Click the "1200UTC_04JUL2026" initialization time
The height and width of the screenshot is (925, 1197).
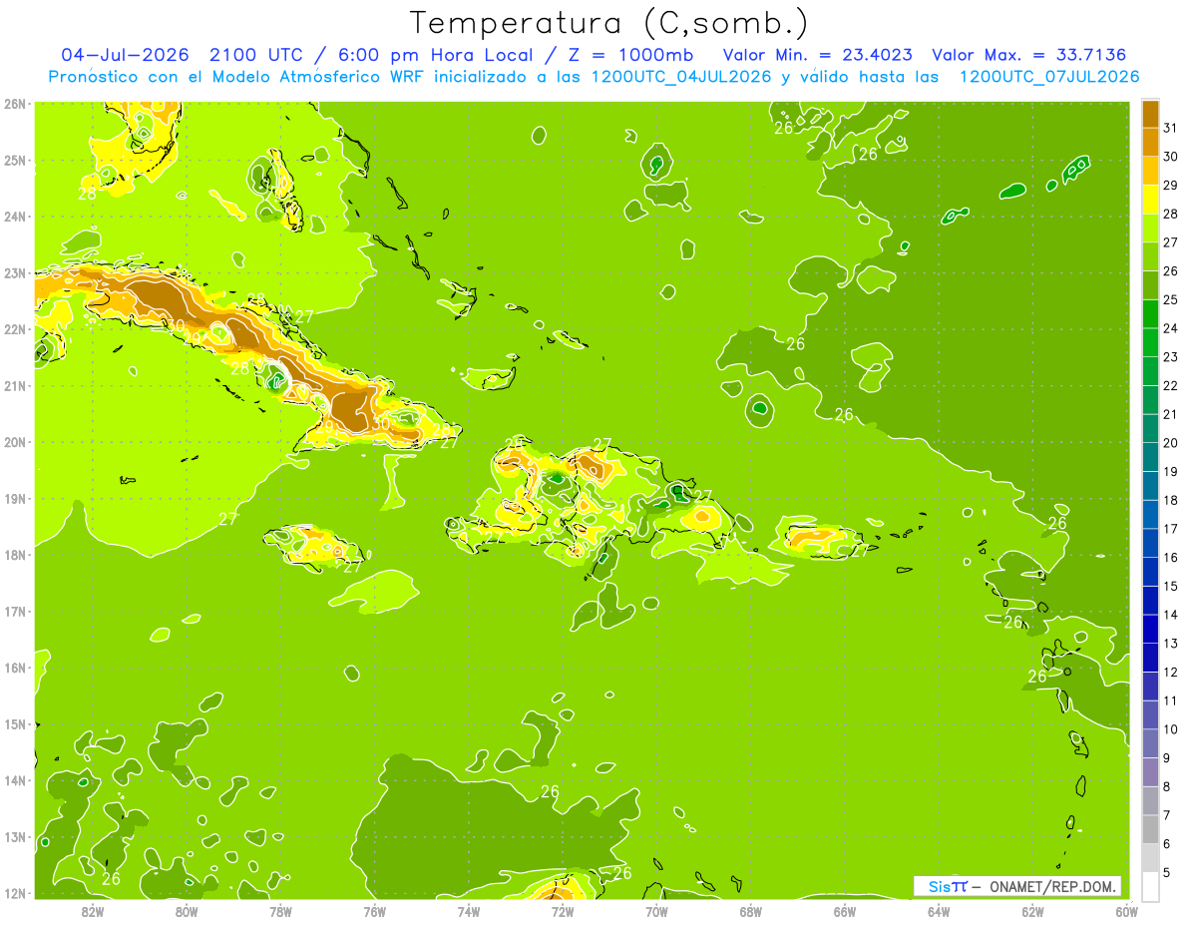[681, 77]
